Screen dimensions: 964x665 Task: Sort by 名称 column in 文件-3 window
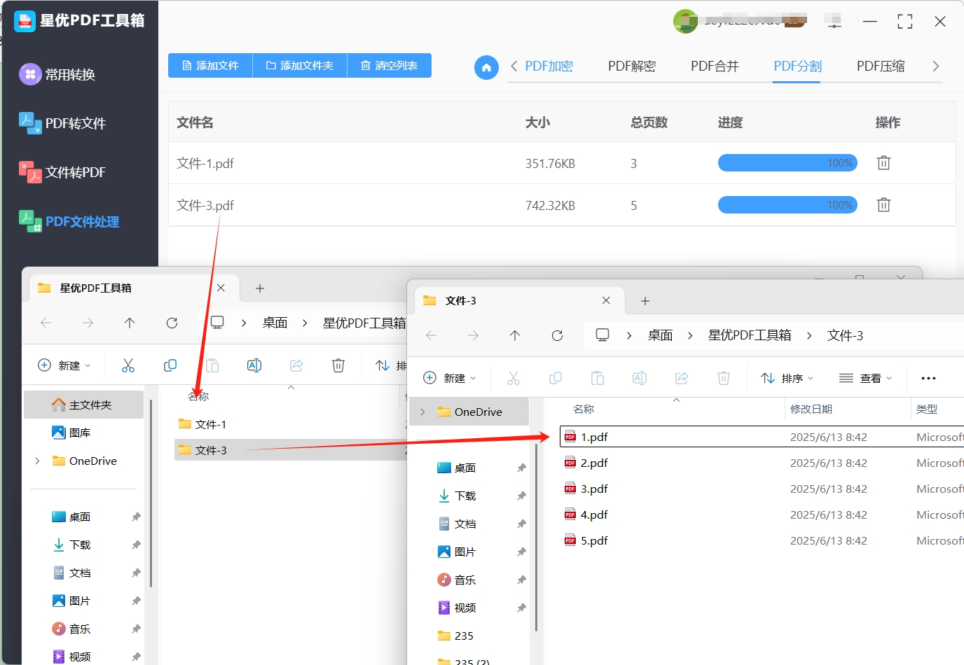584,409
